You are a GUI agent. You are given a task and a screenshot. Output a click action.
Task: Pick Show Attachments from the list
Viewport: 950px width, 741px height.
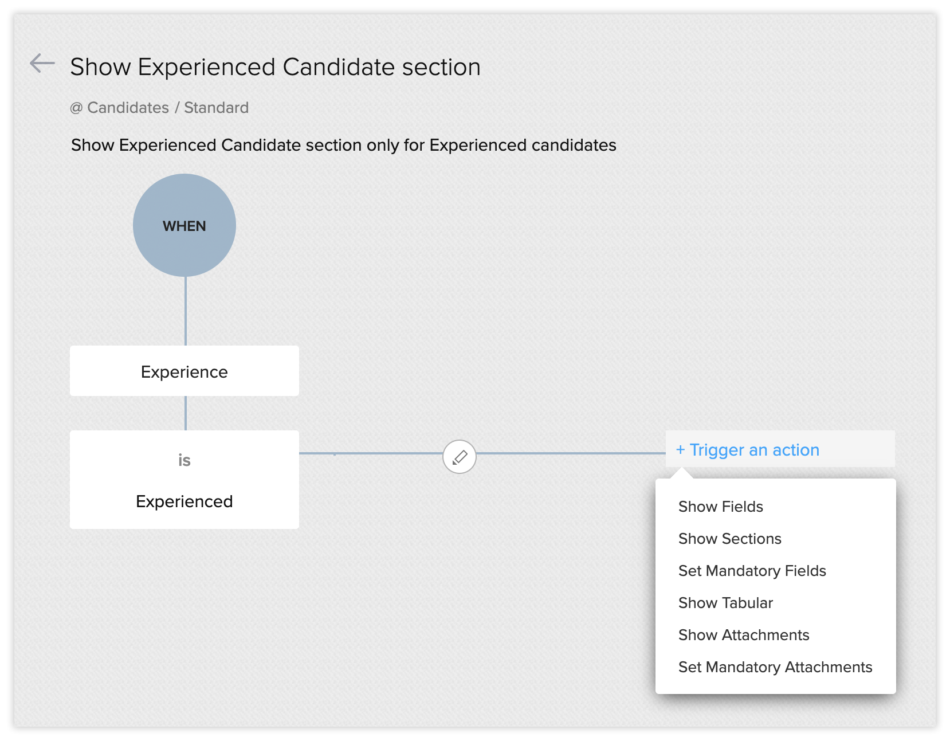tap(743, 635)
